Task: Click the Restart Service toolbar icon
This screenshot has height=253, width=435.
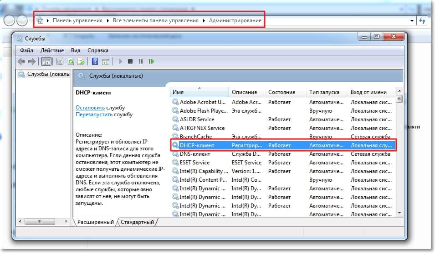Action: click(x=151, y=61)
